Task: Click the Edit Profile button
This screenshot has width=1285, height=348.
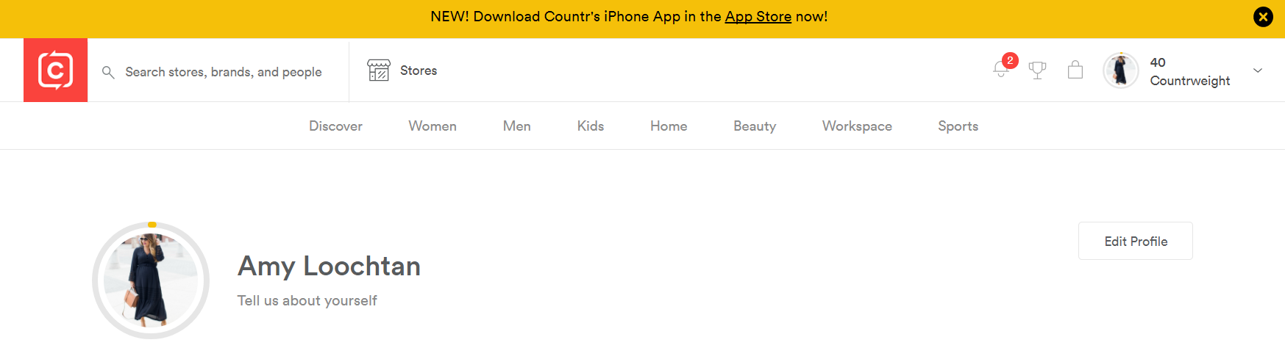Action: coord(1136,241)
